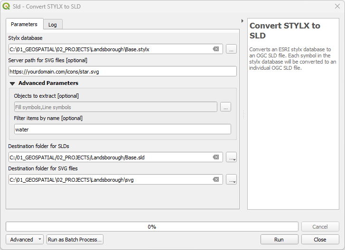Viewport: 345px width, 250px height.
Task: Open the Advanced dropdown menu
Action: [24, 240]
